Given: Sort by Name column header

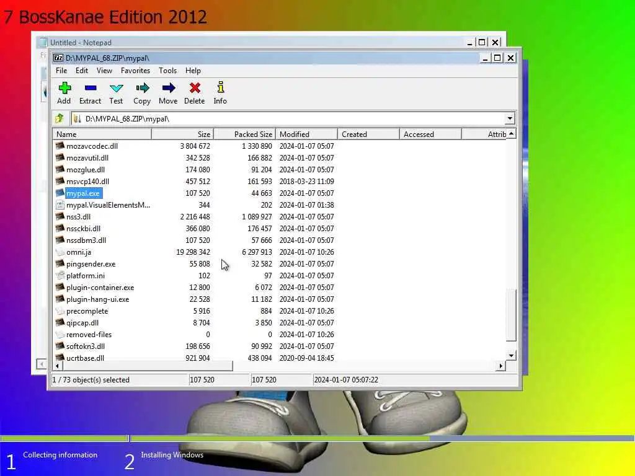Looking at the screenshot, I should coord(102,134).
